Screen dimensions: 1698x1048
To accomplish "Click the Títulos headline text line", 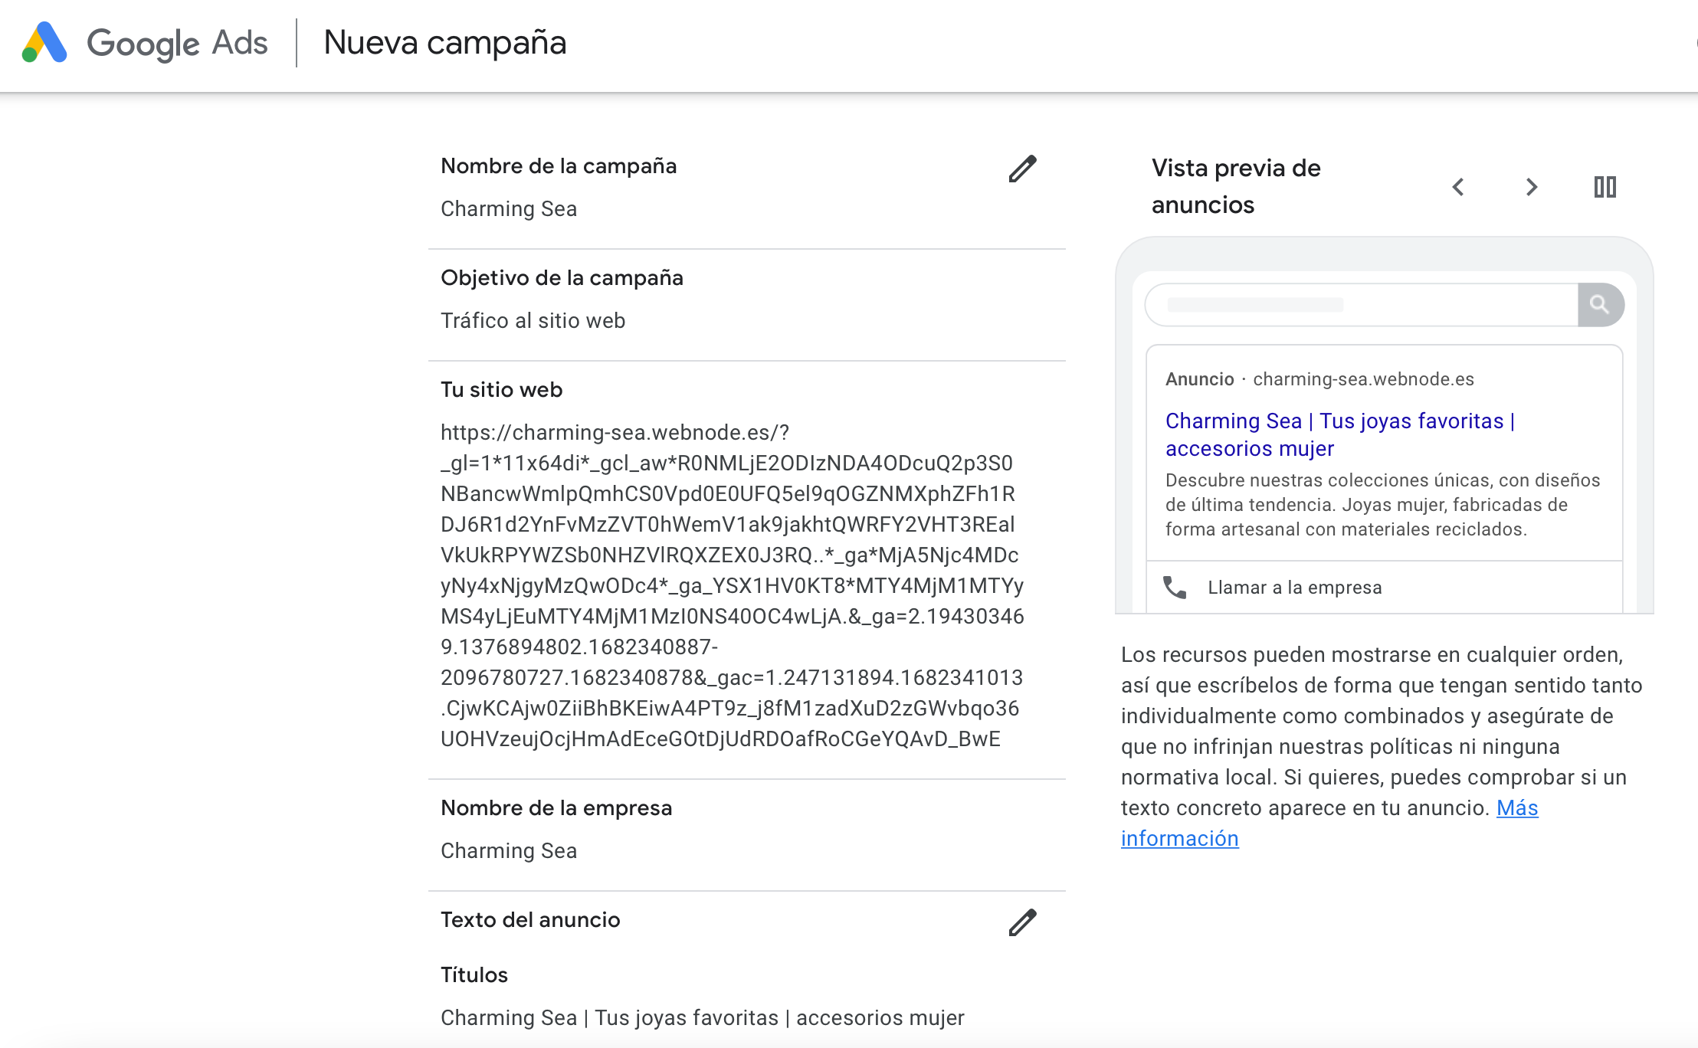I will pyautogui.click(x=702, y=1018).
